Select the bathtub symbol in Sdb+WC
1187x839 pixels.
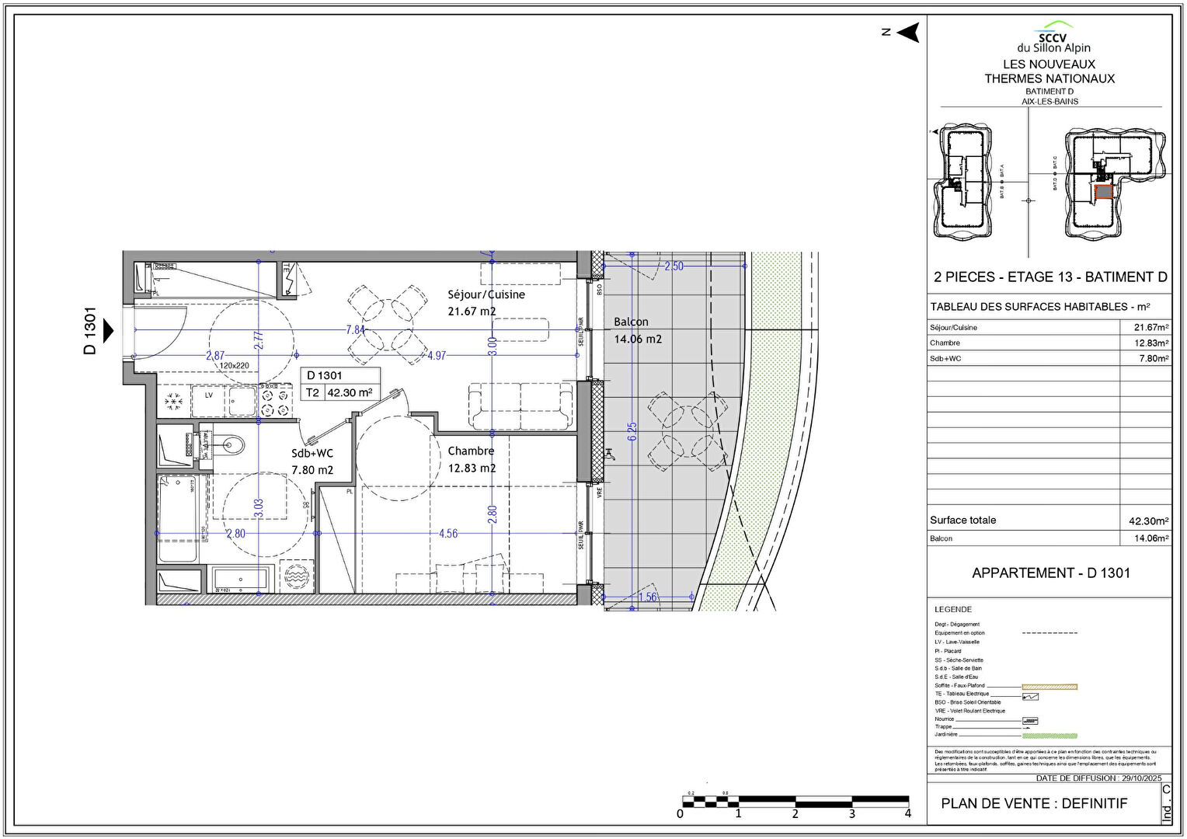coord(178,518)
